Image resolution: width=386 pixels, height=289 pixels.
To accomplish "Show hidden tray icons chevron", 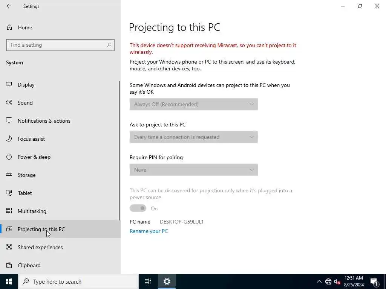I will [319, 281].
